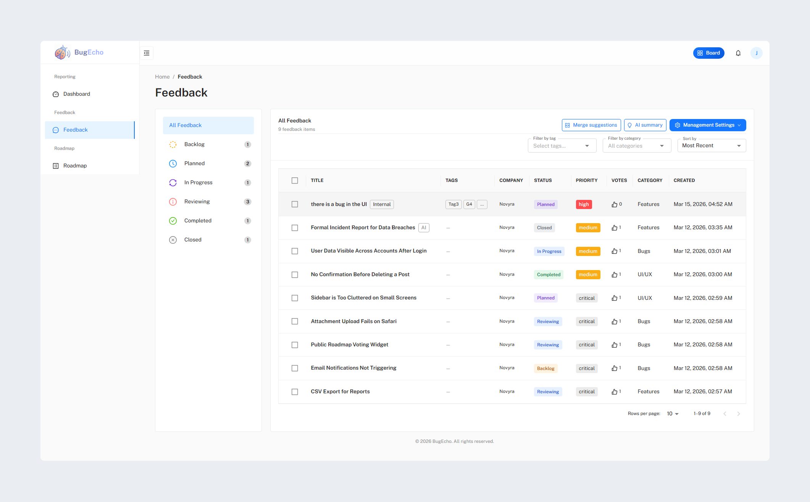Check the row for 'Email Notifications Not Triggering'
This screenshot has height=502, width=810.
[x=295, y=368]
